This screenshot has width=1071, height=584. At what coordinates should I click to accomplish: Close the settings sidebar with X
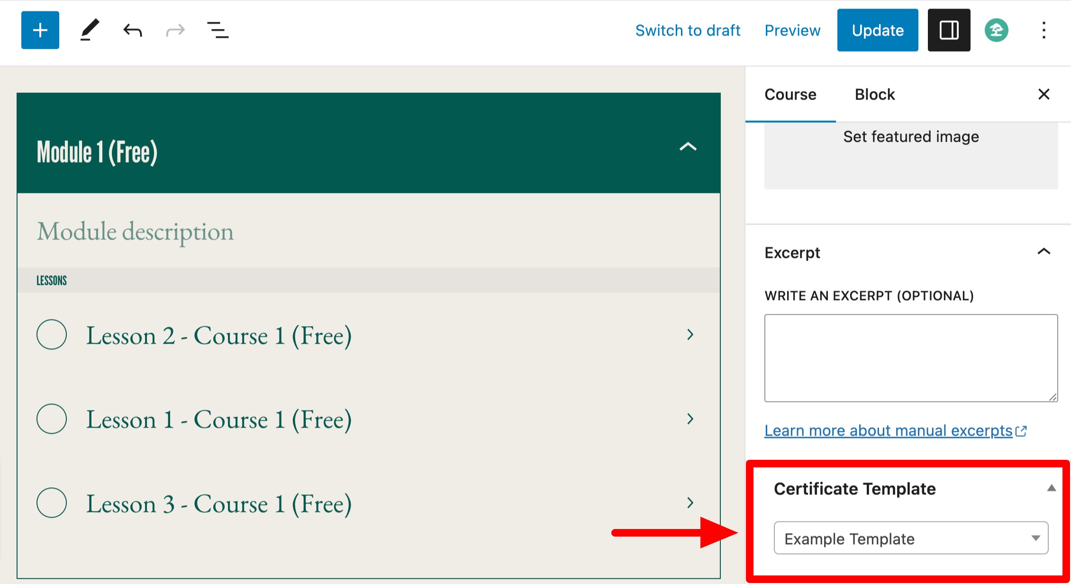1044,94
